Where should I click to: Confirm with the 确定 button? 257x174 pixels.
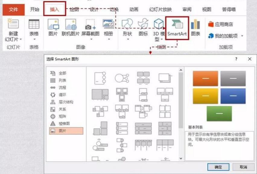click(218, 167)
